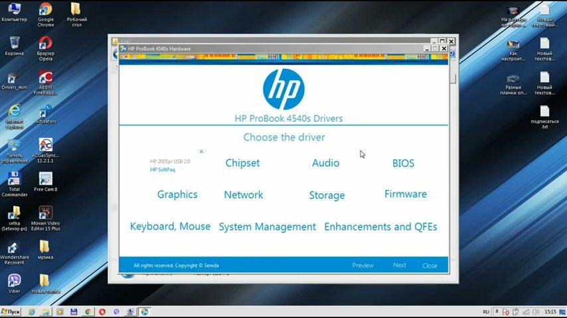Launch Movavi Video Editor 15 Plus
This screenshot has width=567, height=318.
point(46,219)
